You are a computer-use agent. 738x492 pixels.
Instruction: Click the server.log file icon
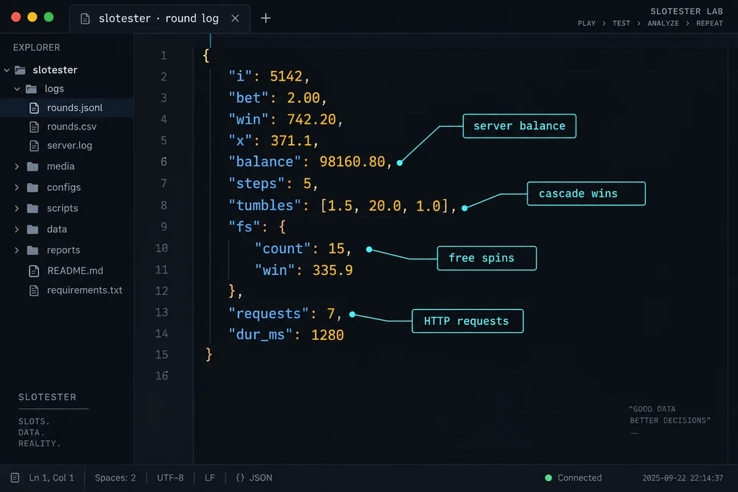[x=34, y=146]
